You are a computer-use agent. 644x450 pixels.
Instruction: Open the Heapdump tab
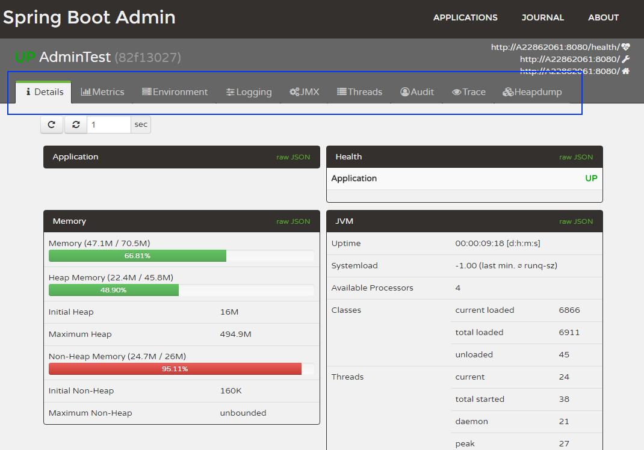(x=532, y=92)
